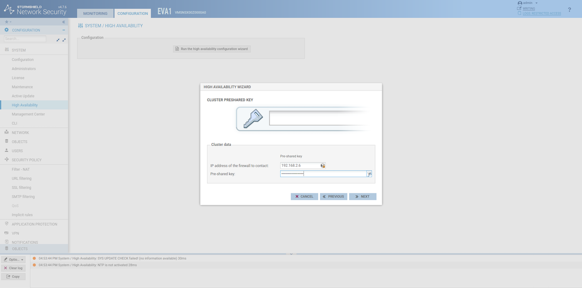The height and width of the screenshot is (288, 582).
Task: Collapse the Configuration panel with the minus button
Action: (64, 30)
